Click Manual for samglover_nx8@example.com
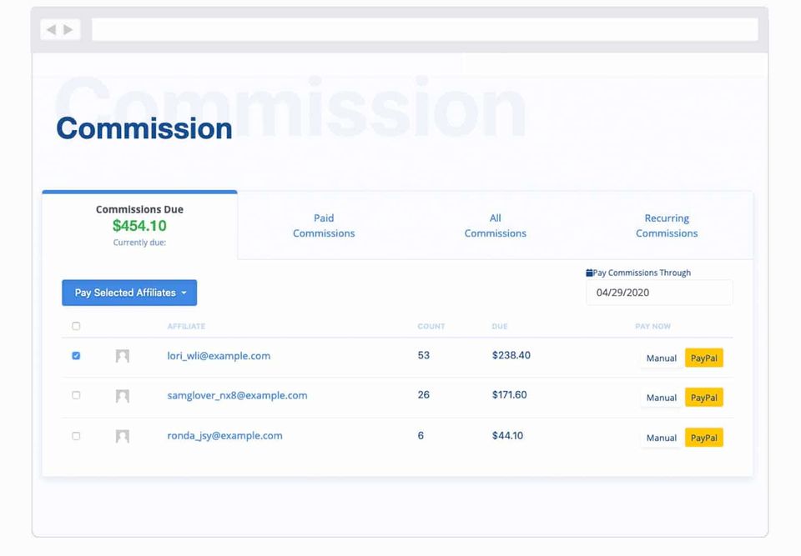This screenshot has width=801, height=556. (x=662, y=398)
